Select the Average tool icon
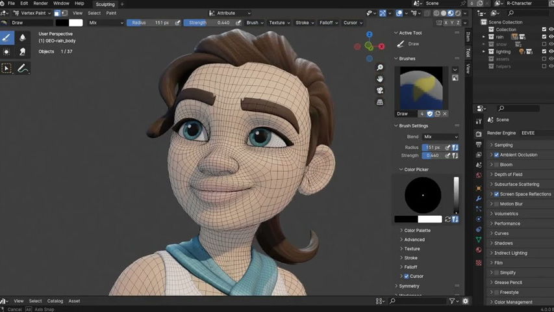This screenshot has width=554, height=312. coord(6,52)
